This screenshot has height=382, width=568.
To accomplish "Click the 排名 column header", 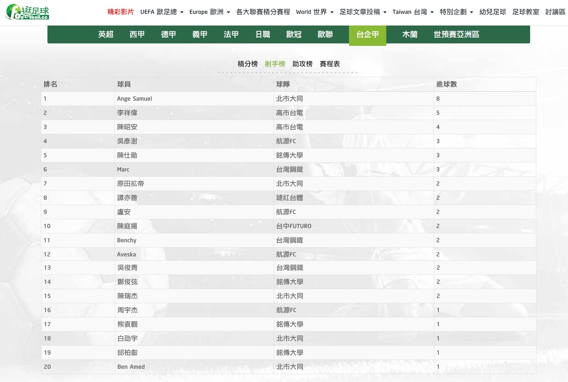I will point(51,84).
